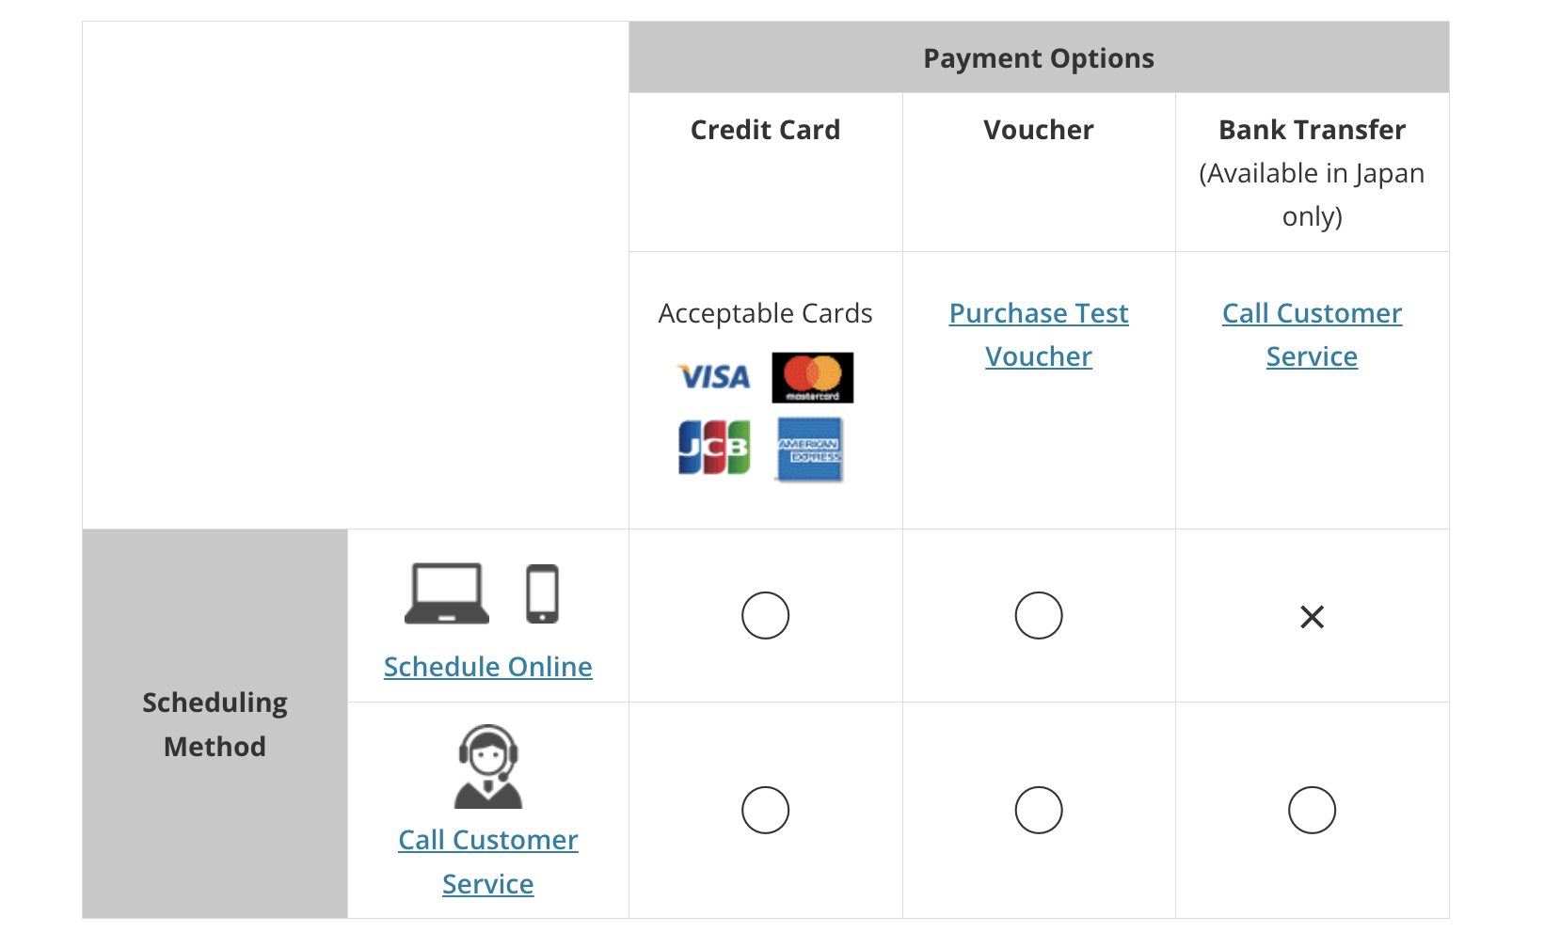Select the circle for Schedule Online with Credit Card
This screenshot has height=948, width=1560.
tap(765, 615)
